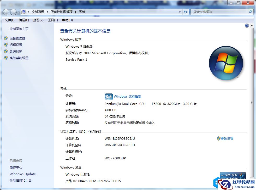Close the System window
The image size is (256, 190).
click(248, 3)
